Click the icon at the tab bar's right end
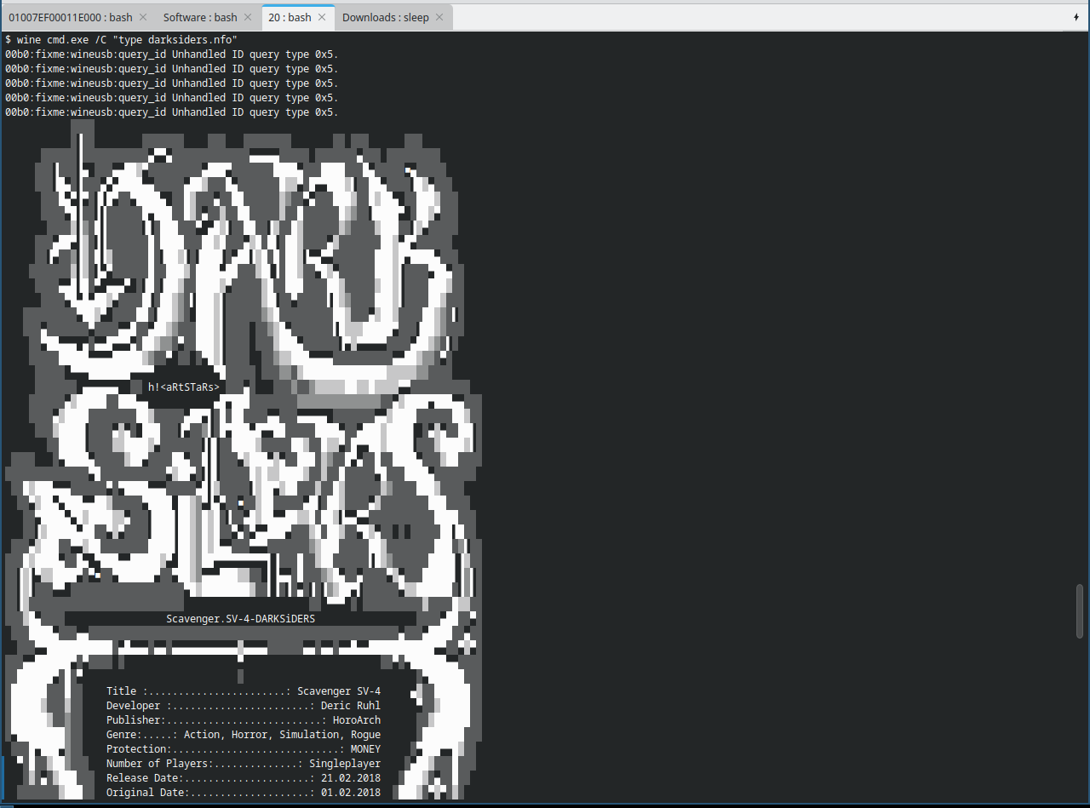The height and width of the screenshot is (808, 1090). [x=1077, y=17]
